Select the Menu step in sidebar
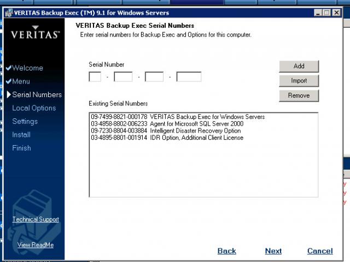350x262 pixels. pos(21,81)
